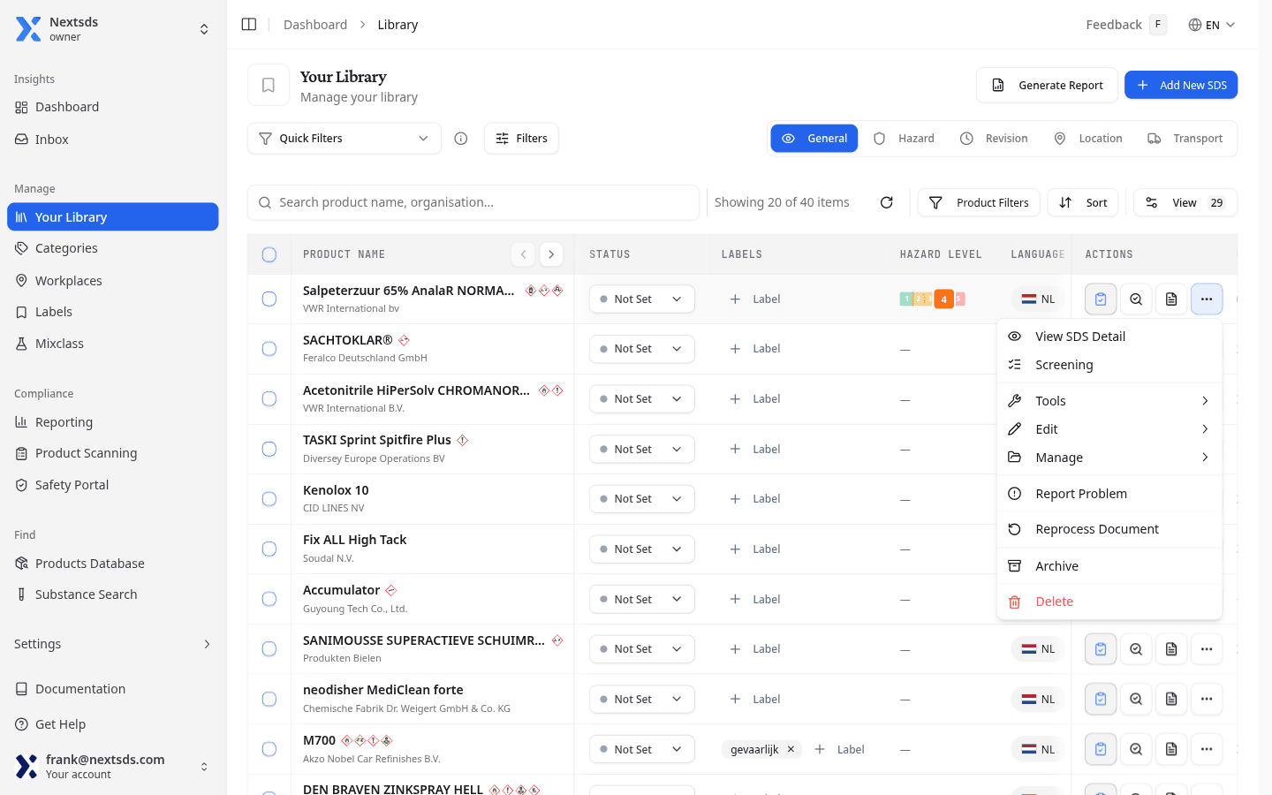Select checkbox for Fix ALL High Tack
Image resolution: width=1272 pixels, height=795 pixels.
point(269,549)
